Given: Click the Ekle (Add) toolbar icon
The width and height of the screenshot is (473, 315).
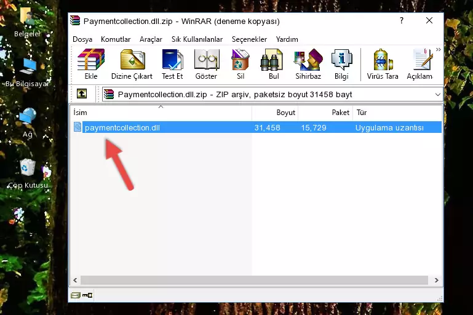Looking at the screenshot, I should [x=91, y=64].
